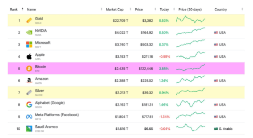Click the NVIDIA logo icon
The width and height of the screenshot is (253, 138).
pos(29,33)
